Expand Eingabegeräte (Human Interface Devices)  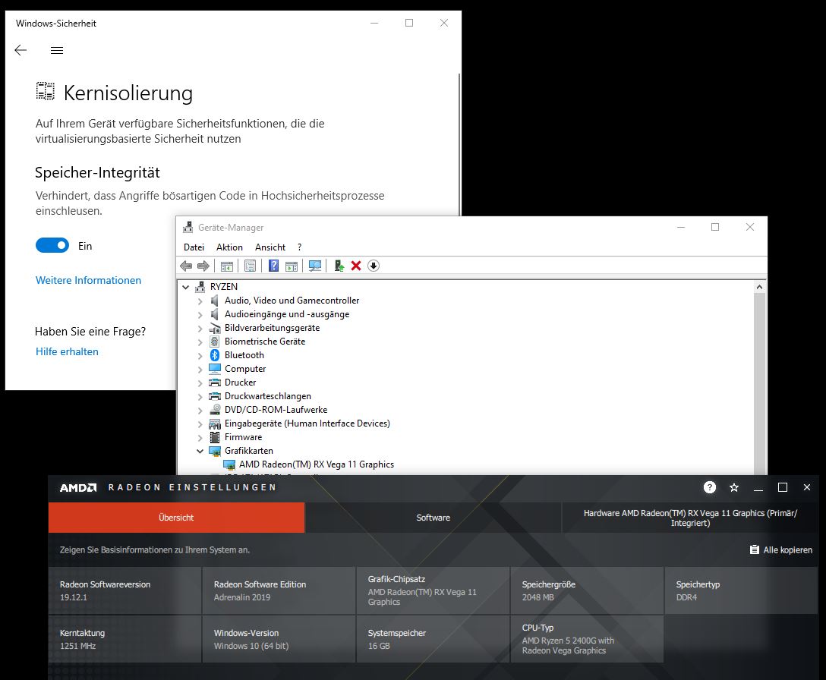click(200, 424)
